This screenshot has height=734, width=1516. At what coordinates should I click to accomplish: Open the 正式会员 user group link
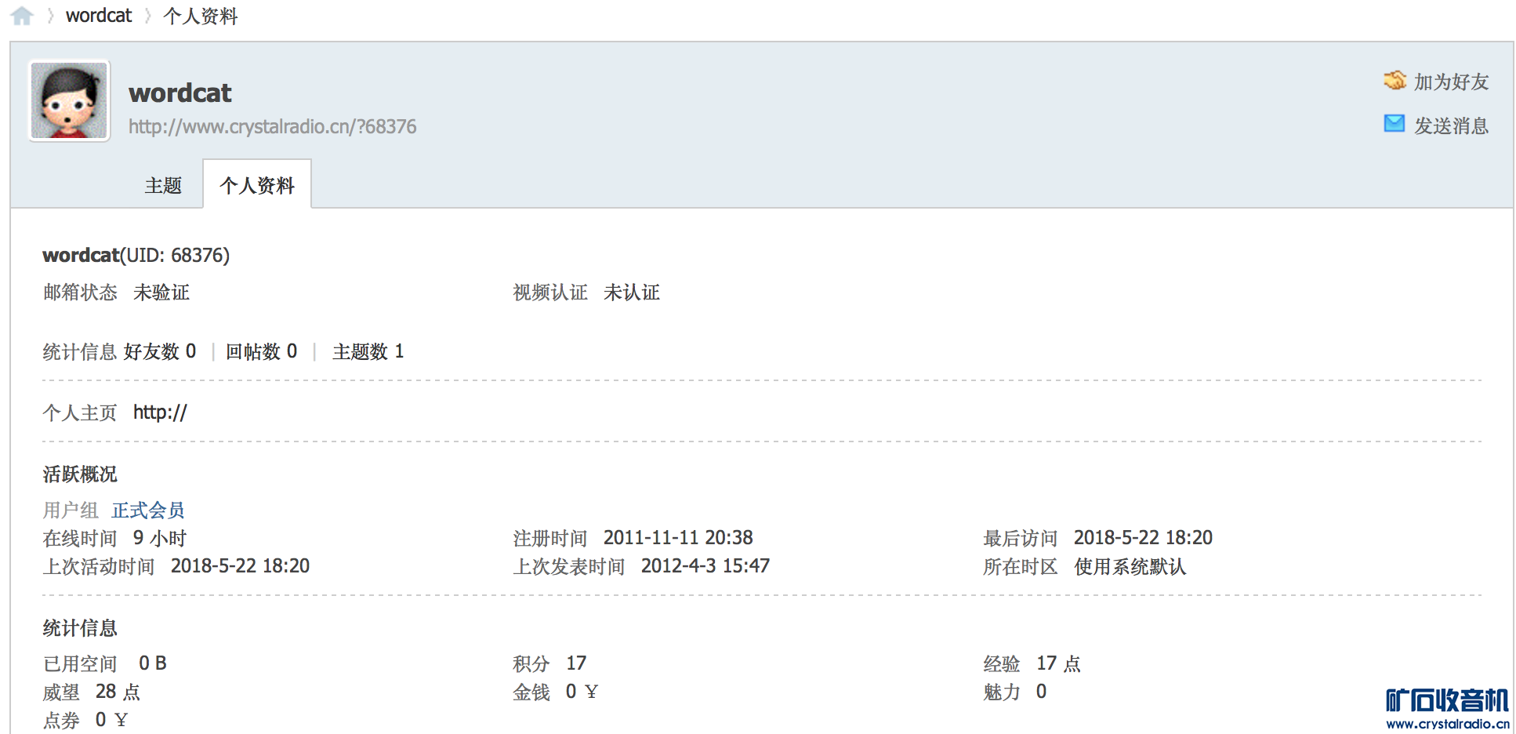tap(148, 511)
